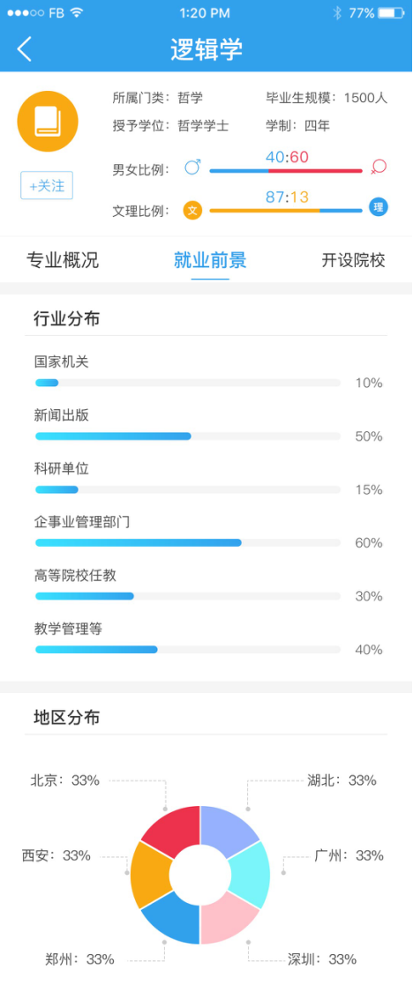The image size is (413, 992).
Task: Select the orange 西安 pie segment
Action: tap(151, 875)
